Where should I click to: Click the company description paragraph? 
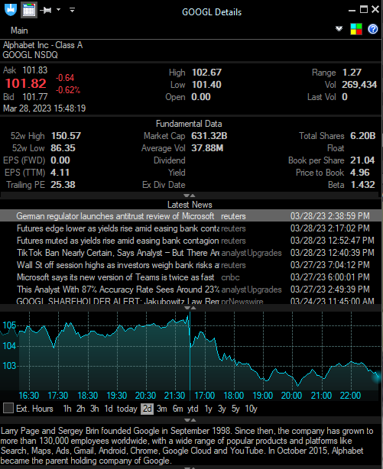(x=187, y=445)
